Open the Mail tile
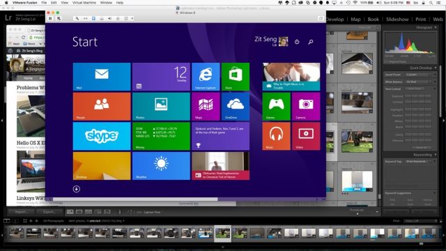This screenshot has width=446, height=251. [x=102, y=77]
